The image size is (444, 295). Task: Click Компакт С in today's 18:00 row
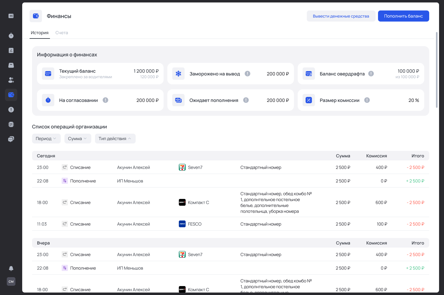[199, 202]
